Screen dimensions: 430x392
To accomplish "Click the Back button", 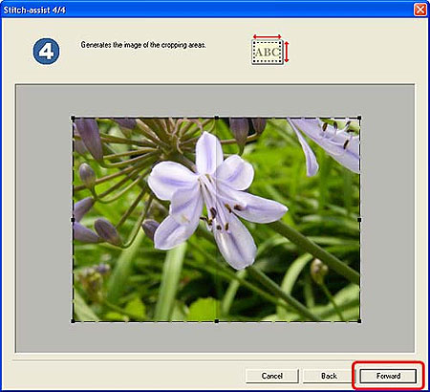I will tap(329, 376).
